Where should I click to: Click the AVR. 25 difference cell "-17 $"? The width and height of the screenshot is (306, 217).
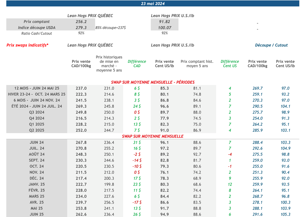(x=137, y=202)
